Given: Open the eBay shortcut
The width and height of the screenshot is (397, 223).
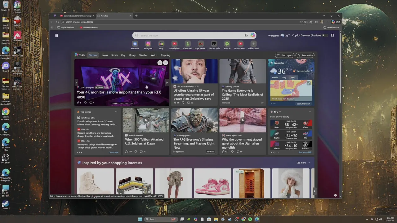Looking at the screenshot, I should 161,45.
